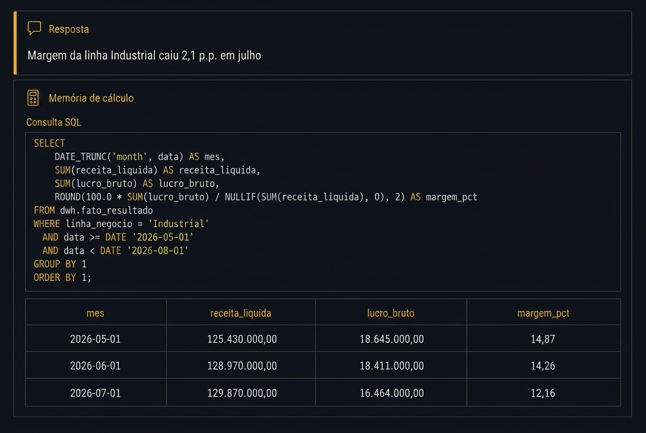
Task: Click the ROUND margem_pct calculation line
Action: [x=266, y=197]
